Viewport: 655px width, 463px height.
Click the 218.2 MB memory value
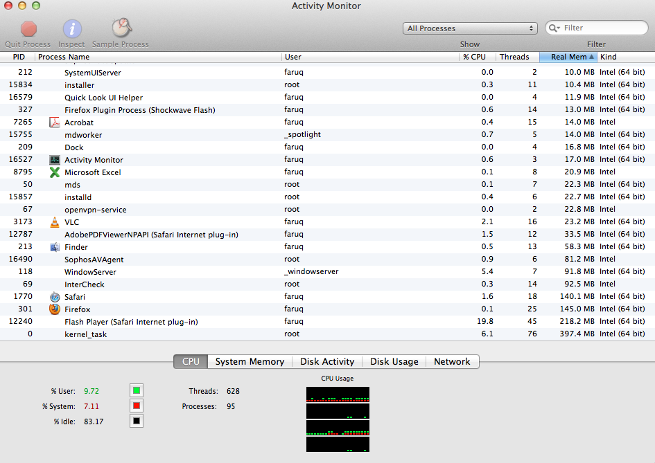(x=577, y=321)
